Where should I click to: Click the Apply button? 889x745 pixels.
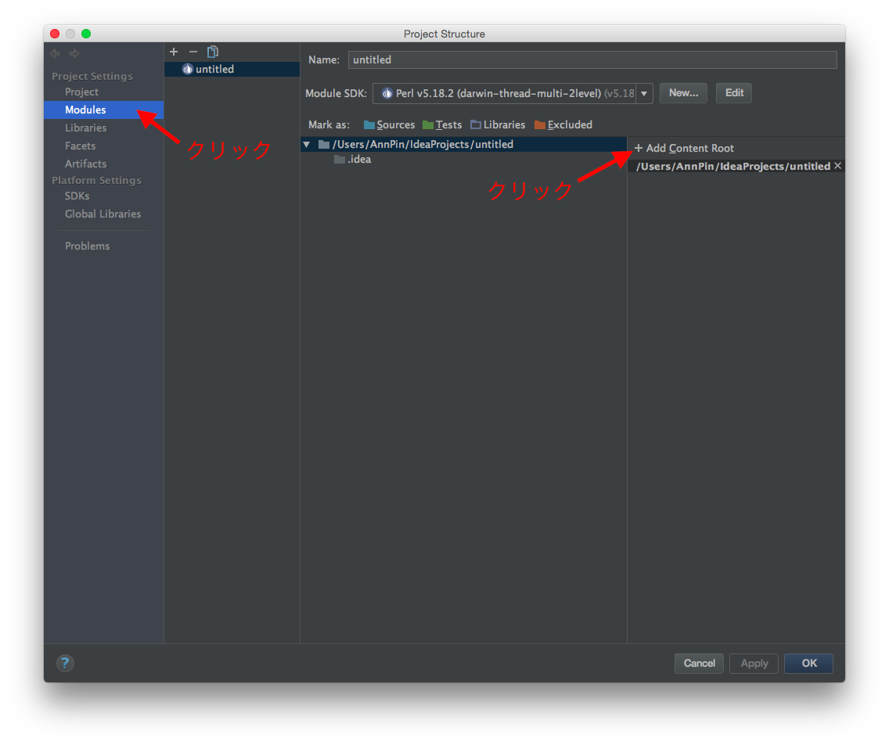754,664
